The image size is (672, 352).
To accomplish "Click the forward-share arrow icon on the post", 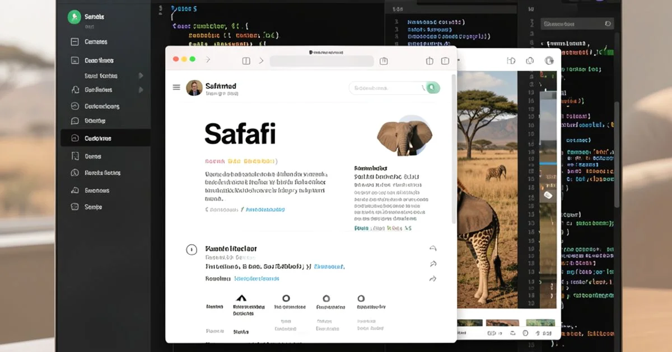I will point(432,263).
